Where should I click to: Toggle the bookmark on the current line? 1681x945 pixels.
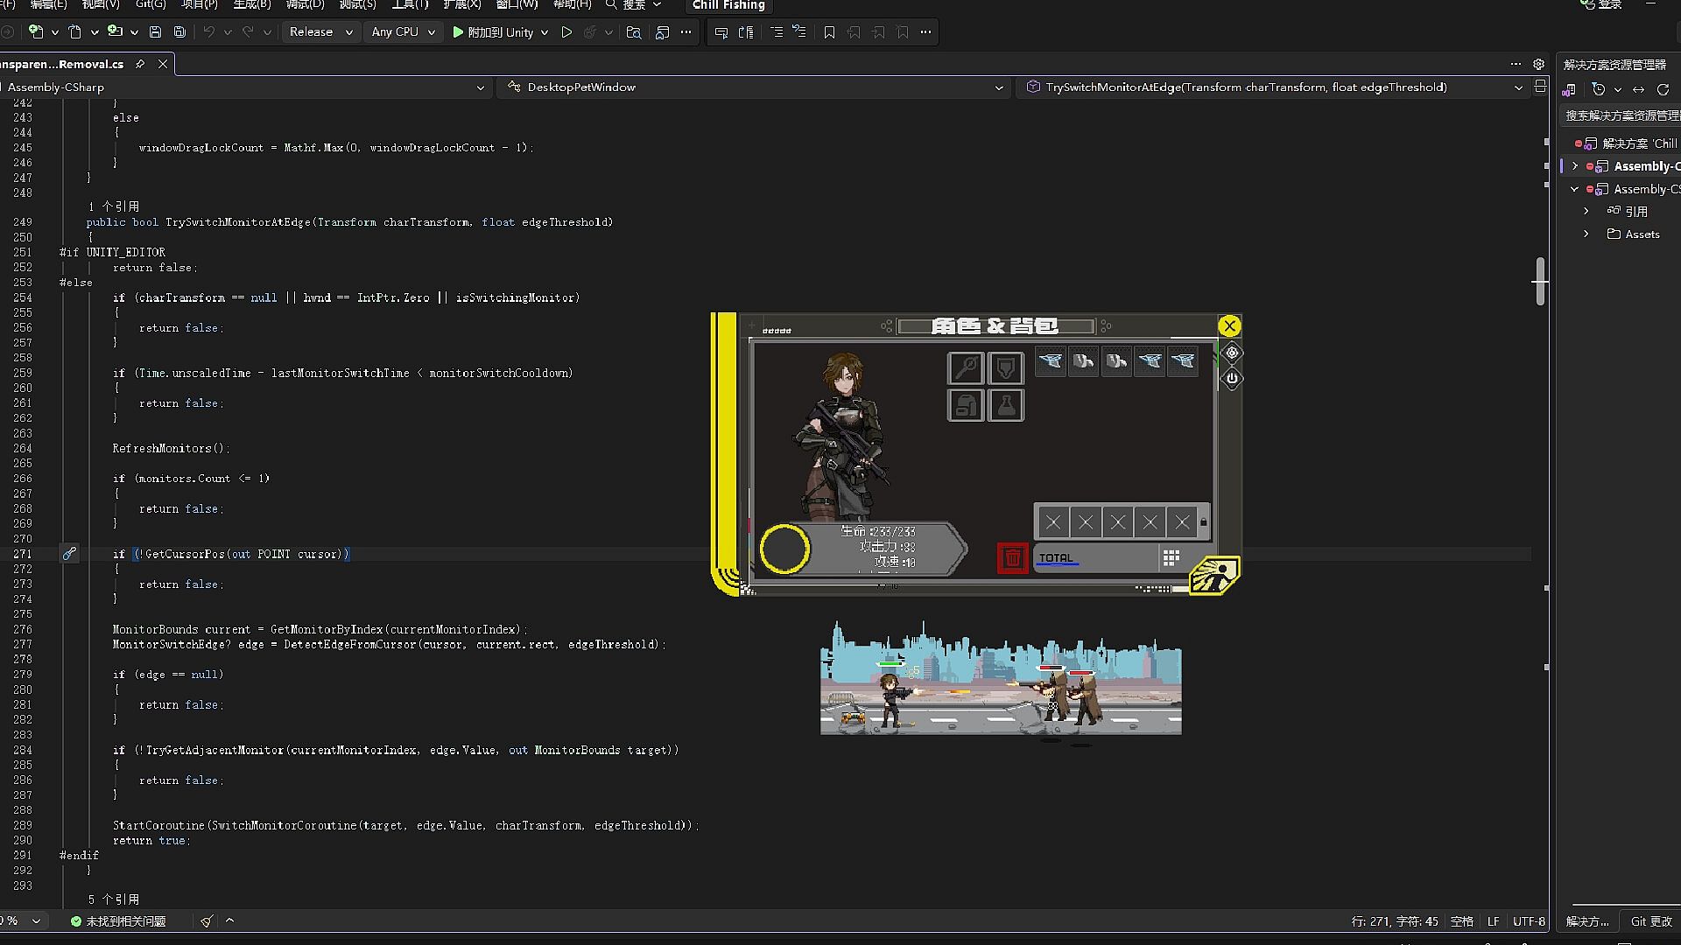pyautogui.click(x=829, y=32)
